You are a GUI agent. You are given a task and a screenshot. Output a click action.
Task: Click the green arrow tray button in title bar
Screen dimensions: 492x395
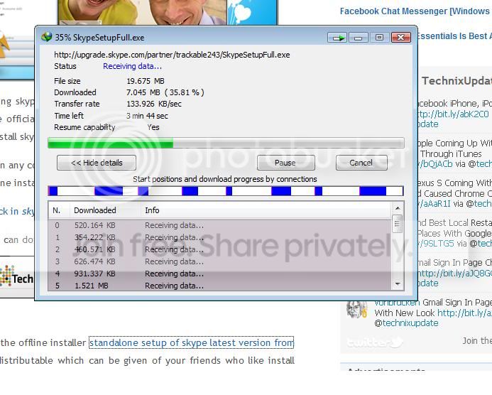click(x=337, y=38)
